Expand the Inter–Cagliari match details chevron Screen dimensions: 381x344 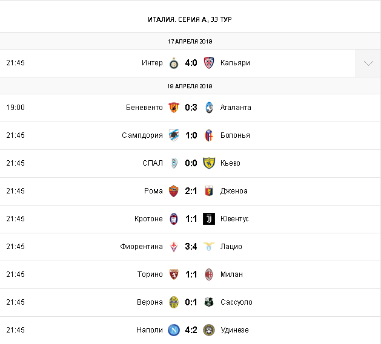coord(368,63)
